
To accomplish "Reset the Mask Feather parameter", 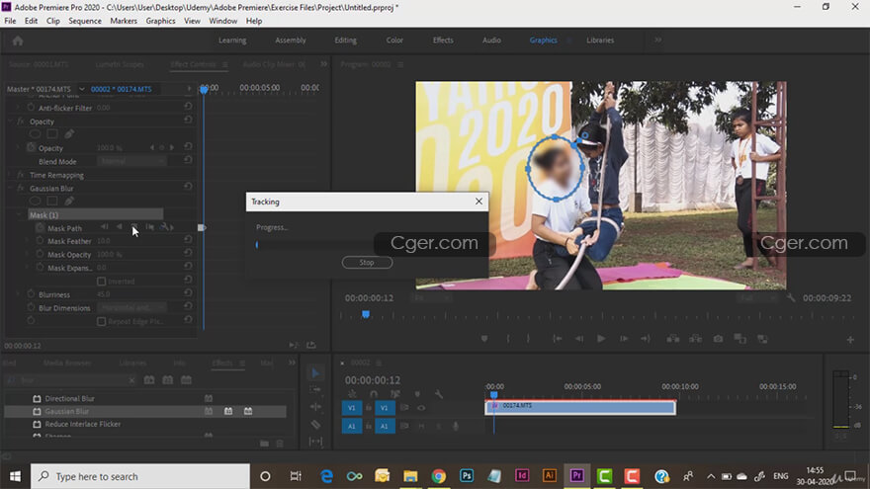I will 188,240.
